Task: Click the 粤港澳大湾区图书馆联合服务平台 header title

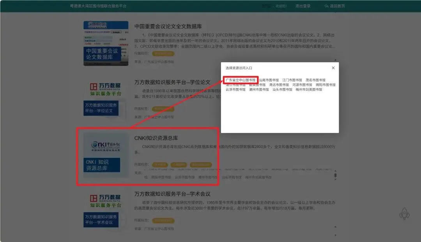Action: [98, 6]
